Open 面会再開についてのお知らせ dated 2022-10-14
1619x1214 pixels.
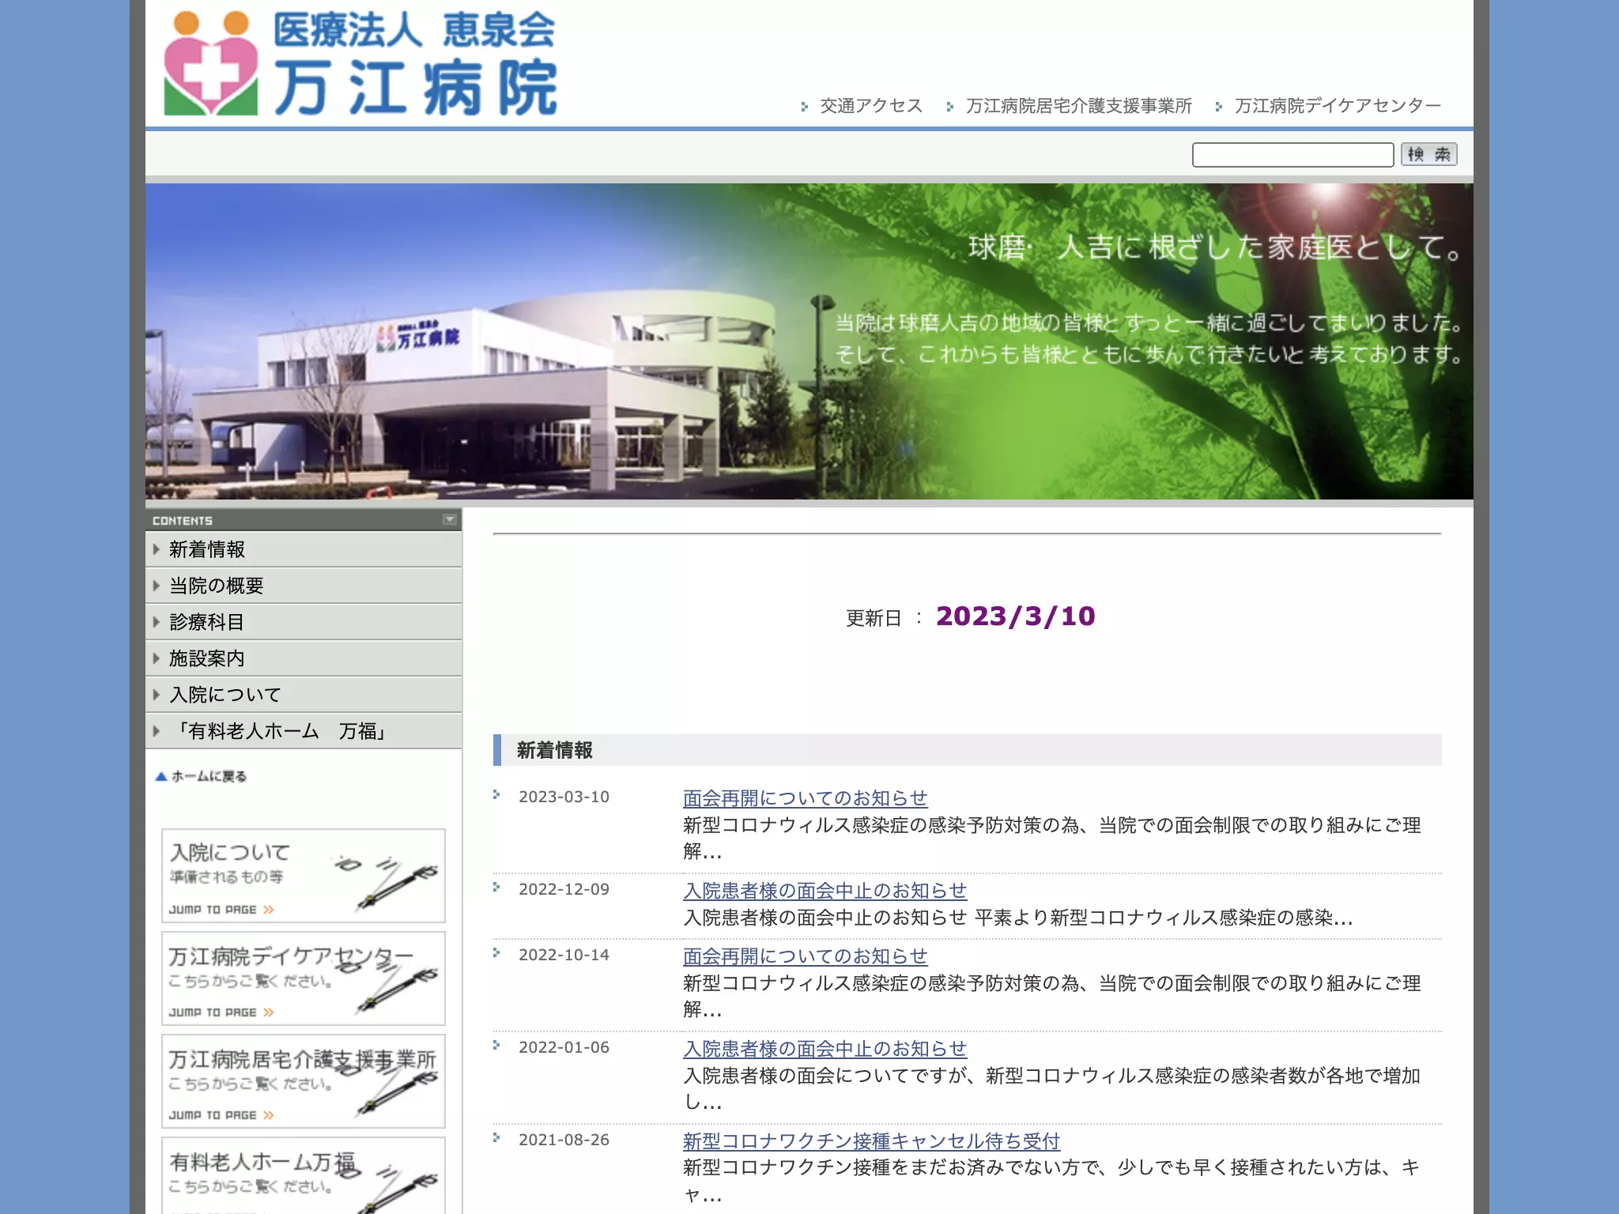[x=805, y=956]
